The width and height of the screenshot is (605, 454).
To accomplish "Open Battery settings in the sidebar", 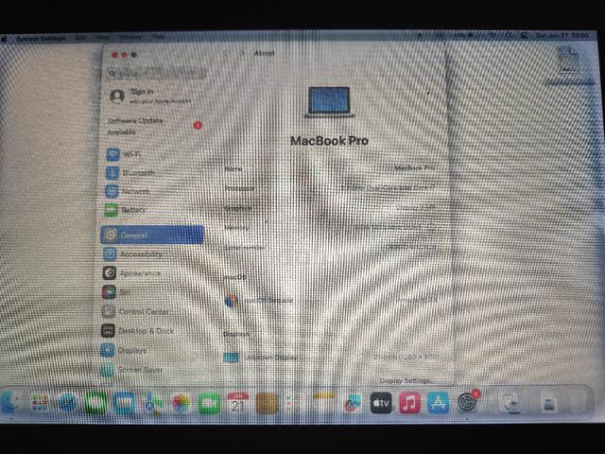I will tap(152, 210).
